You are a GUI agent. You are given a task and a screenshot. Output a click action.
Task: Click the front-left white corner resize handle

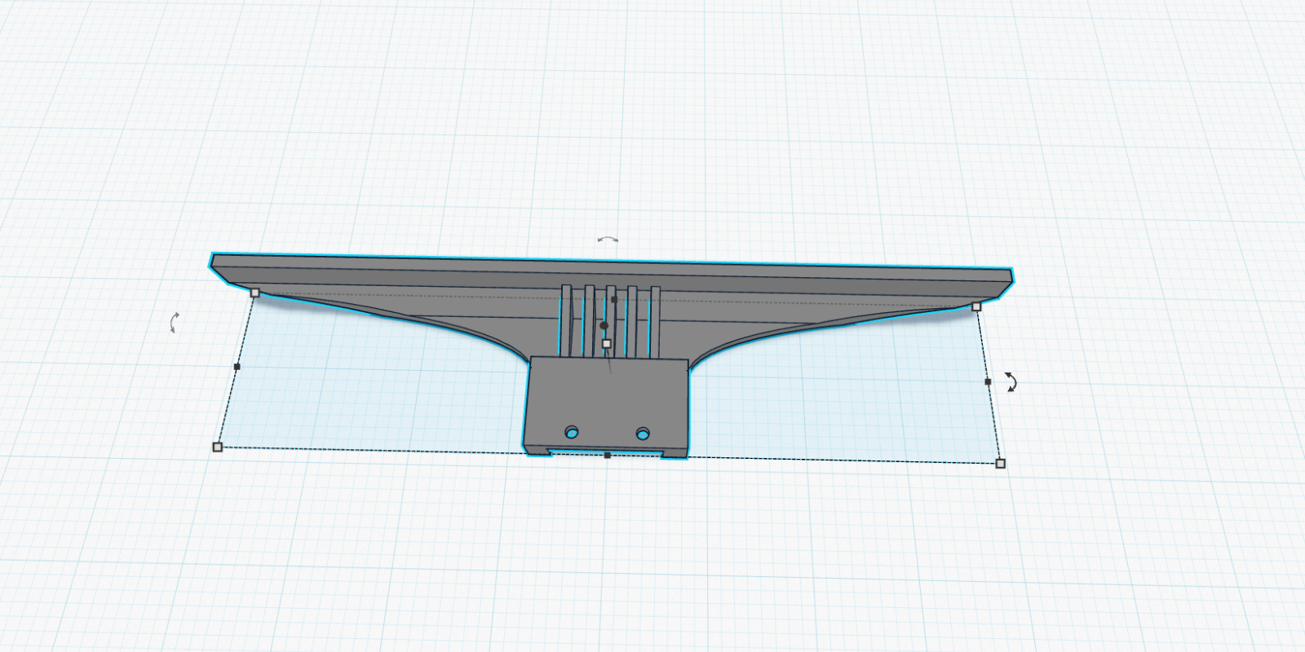coord(217,447)
